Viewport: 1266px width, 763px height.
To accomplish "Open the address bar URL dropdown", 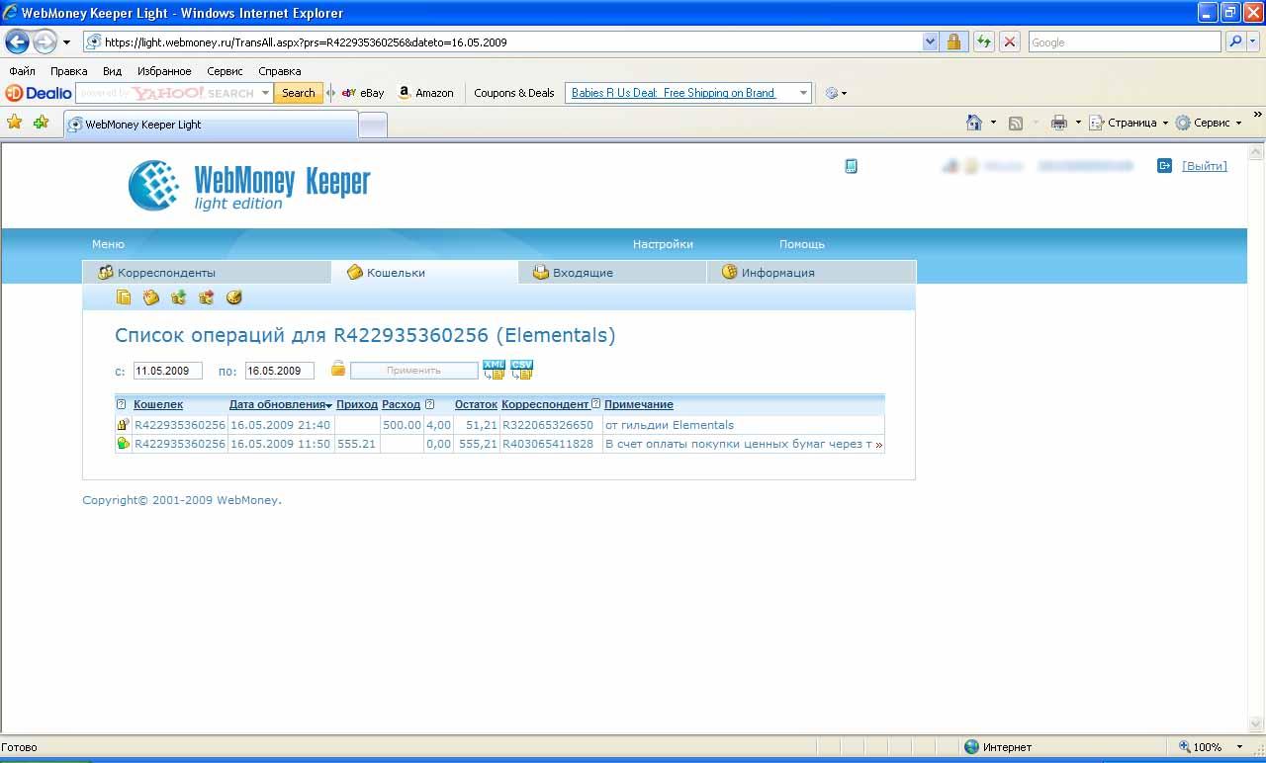I will tap(930, 42).
